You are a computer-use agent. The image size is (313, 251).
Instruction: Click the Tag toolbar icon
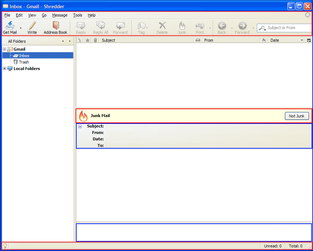[x=141, y=26]
